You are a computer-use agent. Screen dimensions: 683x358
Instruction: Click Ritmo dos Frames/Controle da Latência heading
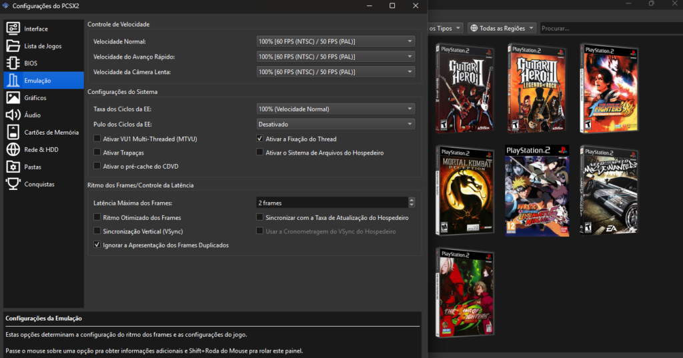140,185
